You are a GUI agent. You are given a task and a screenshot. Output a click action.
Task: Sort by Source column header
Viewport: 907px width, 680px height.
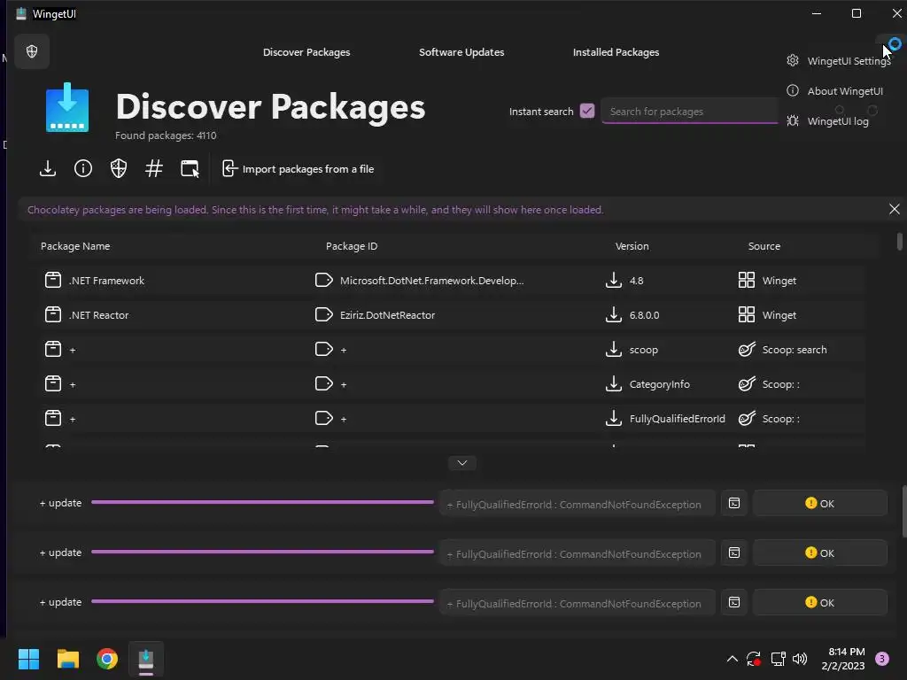coord(764,246)
